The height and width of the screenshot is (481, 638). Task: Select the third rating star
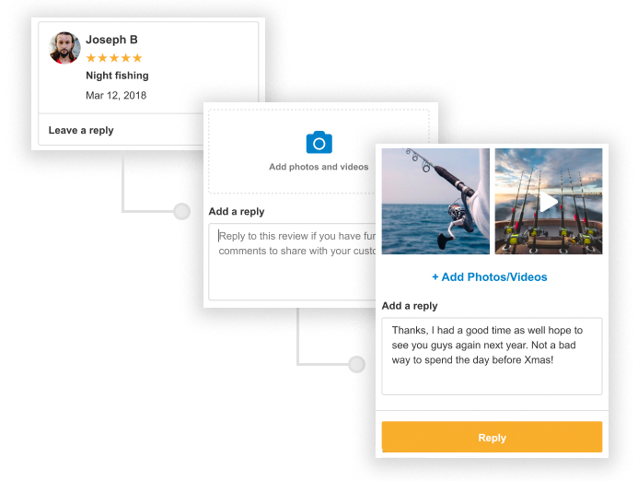pos(114,58)
